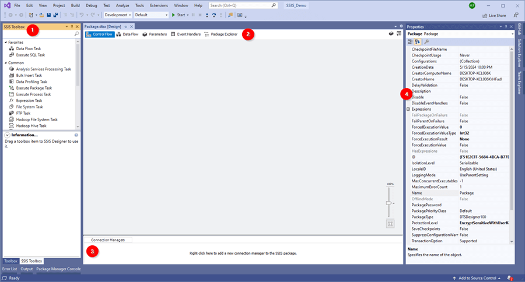Click the Start debugging button
This screenshot has height=282, width=525.
(178, 15)
